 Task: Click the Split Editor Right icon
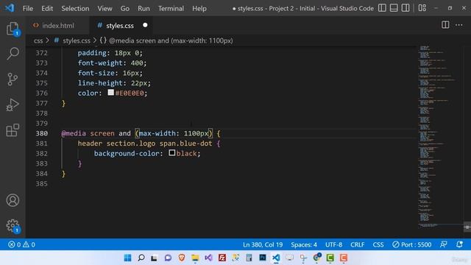(x=445, y=25)
